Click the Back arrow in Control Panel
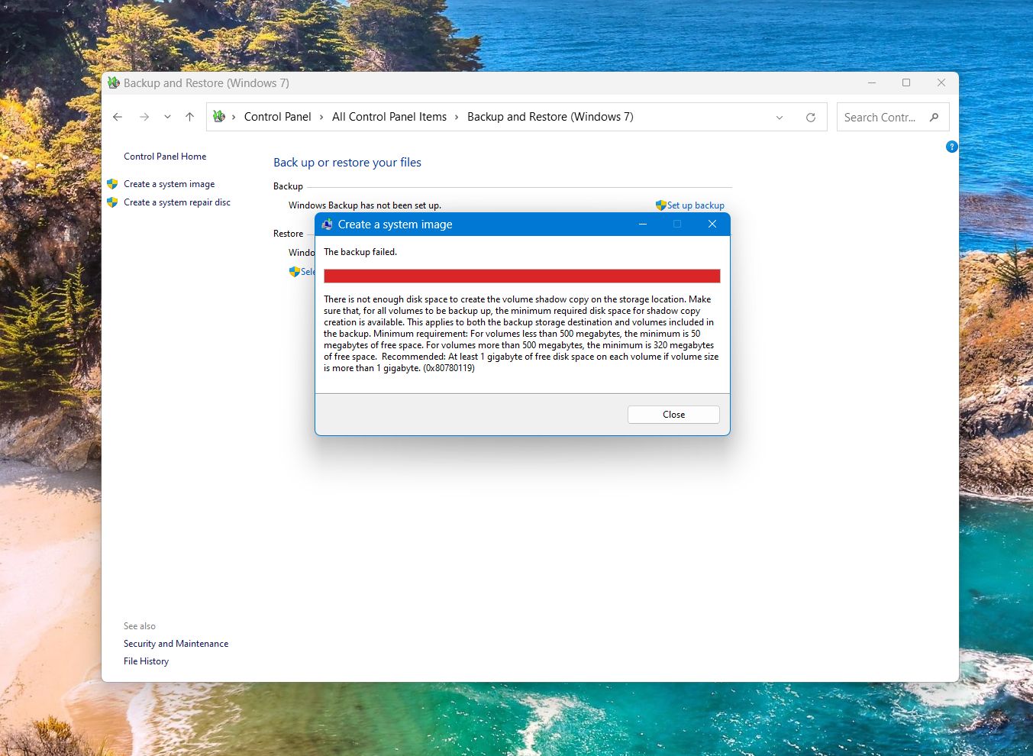The image size is (1033, 756). [x=118, y=117]
